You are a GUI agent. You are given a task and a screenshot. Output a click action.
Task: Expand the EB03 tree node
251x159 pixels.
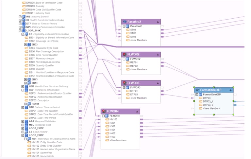[x=25, y=44]
